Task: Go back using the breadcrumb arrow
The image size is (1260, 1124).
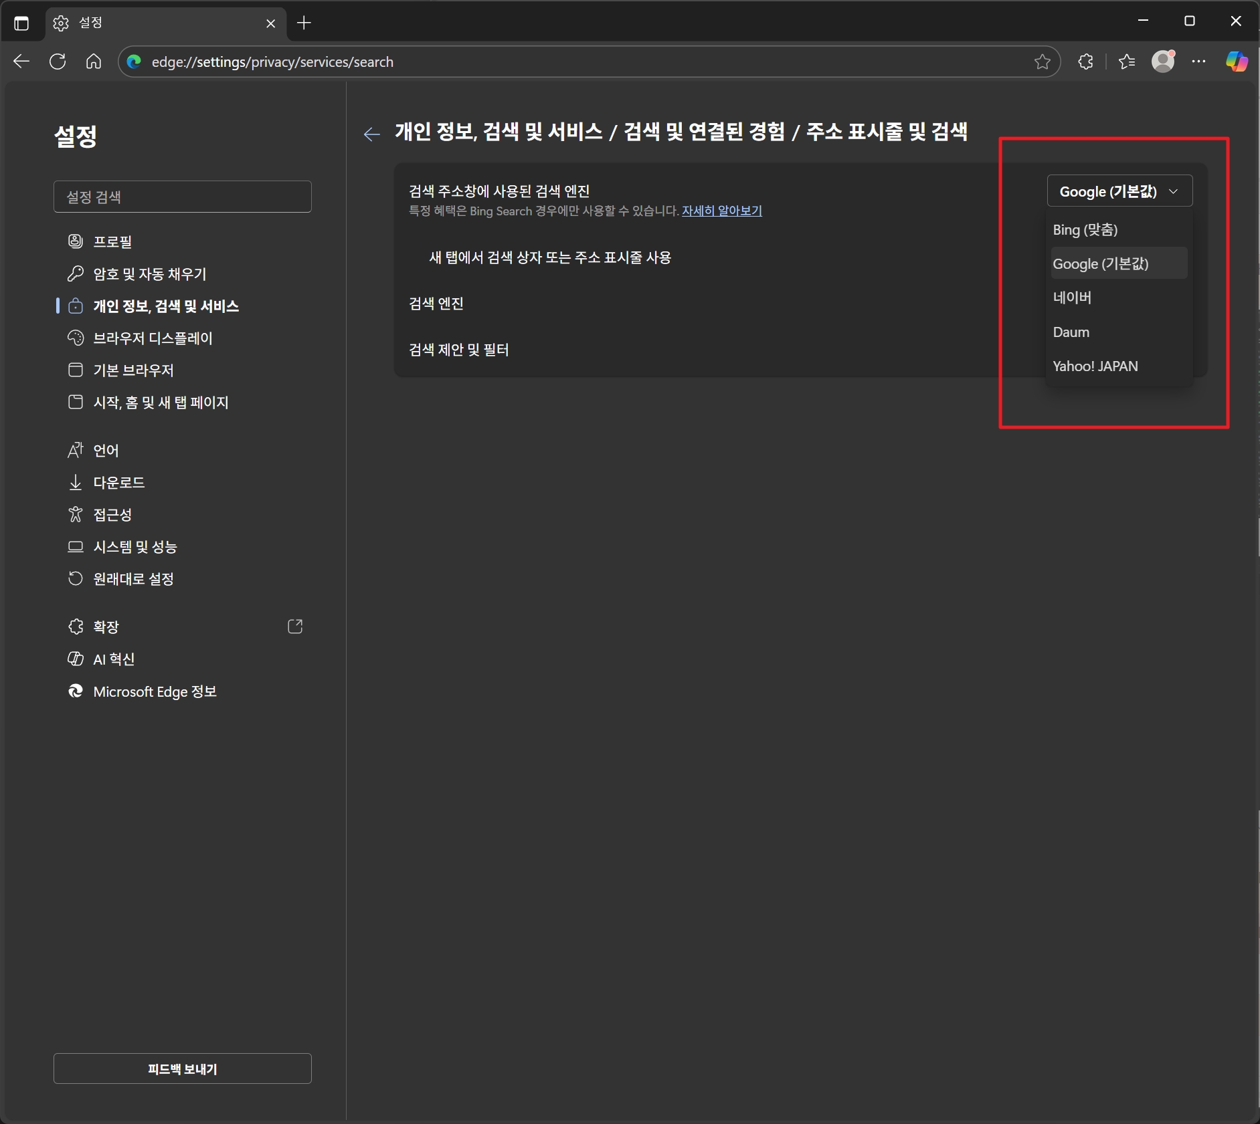Action: pyautogui.click(x=371, y=134)
